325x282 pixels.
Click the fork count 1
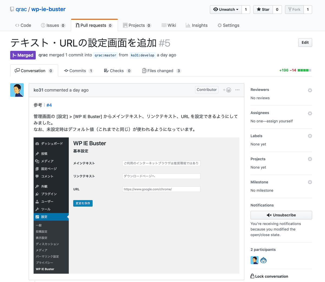[x=308, y=9]
